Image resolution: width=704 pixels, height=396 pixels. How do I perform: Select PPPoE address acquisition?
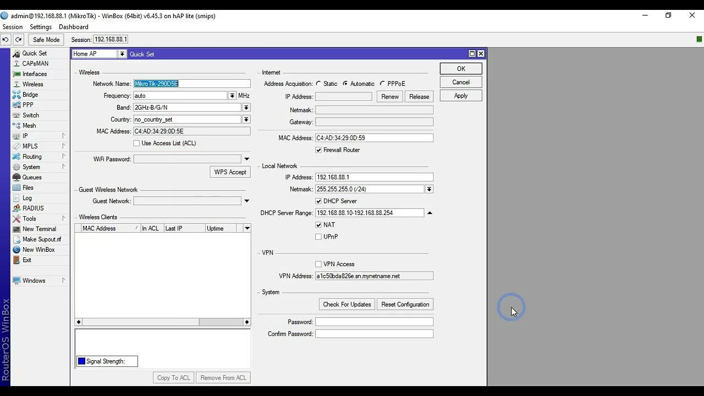tap(382, 84)
